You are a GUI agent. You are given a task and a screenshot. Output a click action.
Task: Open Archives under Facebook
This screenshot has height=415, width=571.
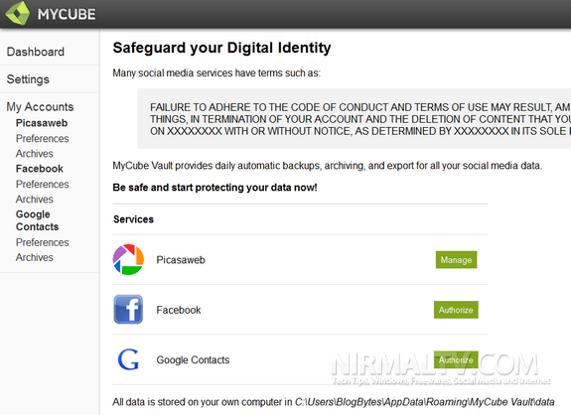pyautogui.click(x=34, y=200)
